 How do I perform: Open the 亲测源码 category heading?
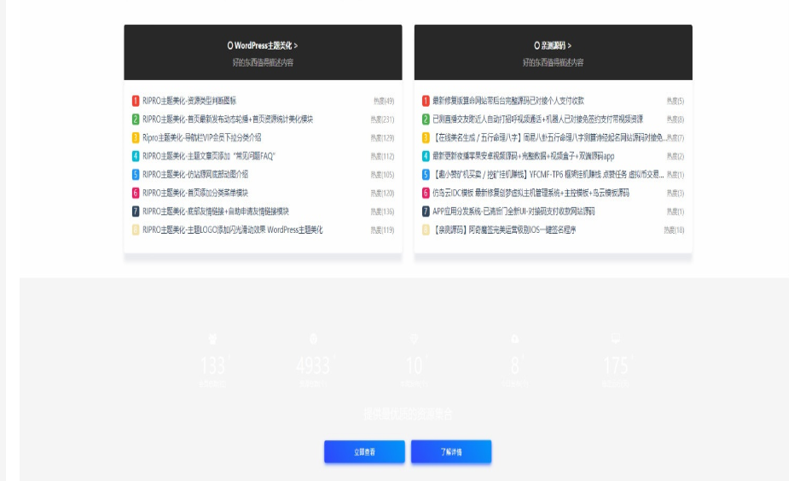(x=553, y=45)
